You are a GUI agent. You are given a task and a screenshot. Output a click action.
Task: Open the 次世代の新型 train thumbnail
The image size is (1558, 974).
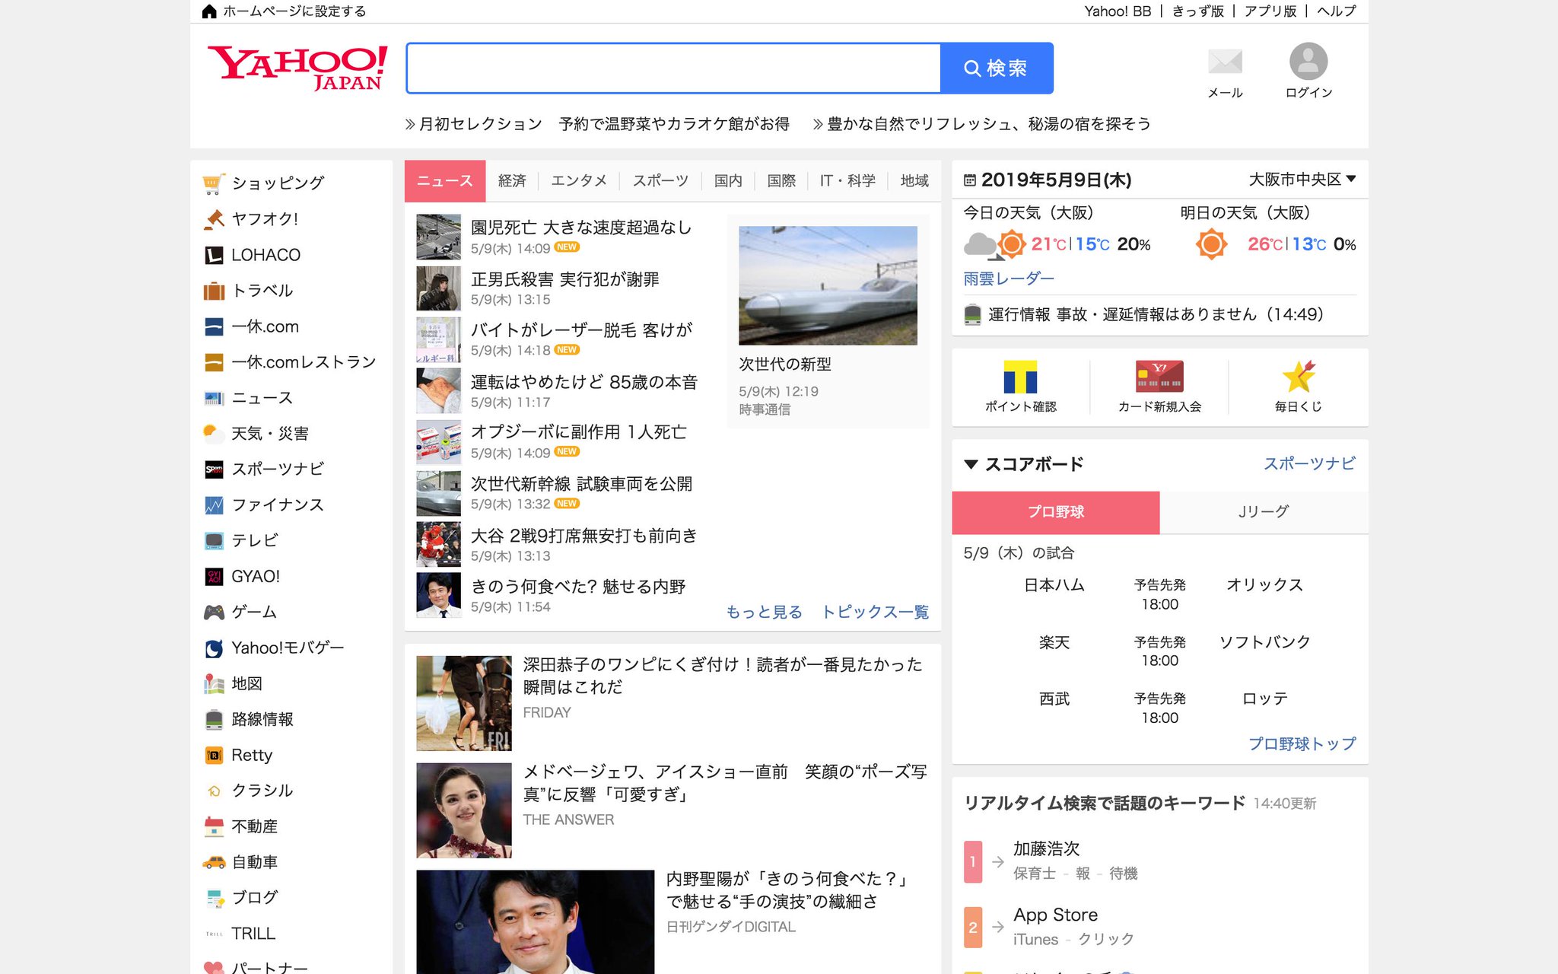[x=828, y=285]
